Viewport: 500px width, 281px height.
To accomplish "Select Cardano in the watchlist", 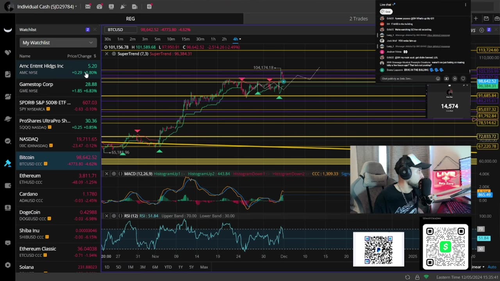I will (x=58, y=197).
